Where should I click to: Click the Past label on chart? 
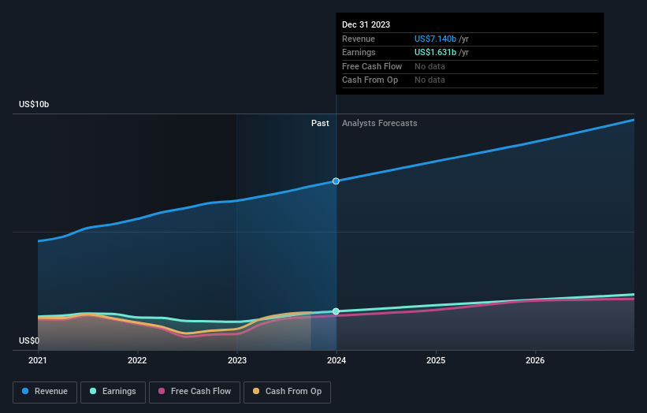[320, 124]
